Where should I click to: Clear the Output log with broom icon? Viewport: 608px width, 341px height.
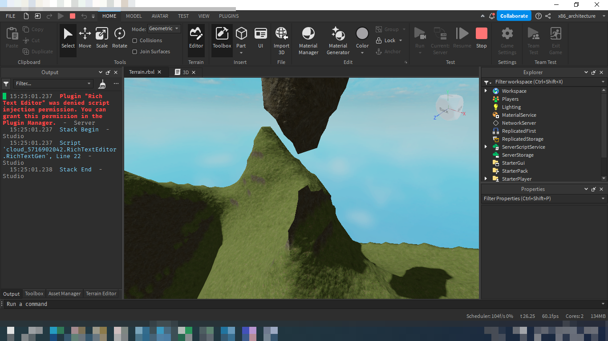(x=102, y=83)
